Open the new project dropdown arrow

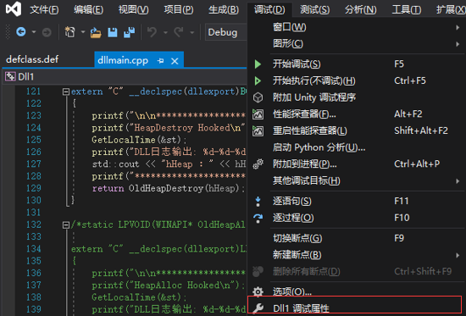(83, 32)
